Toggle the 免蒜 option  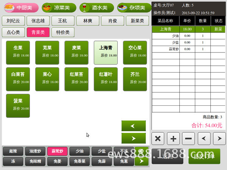point(102,161)
